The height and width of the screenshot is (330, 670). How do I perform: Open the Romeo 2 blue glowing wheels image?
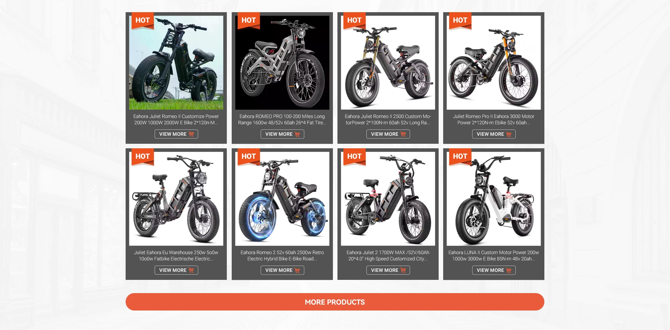[x=282, y=199]
